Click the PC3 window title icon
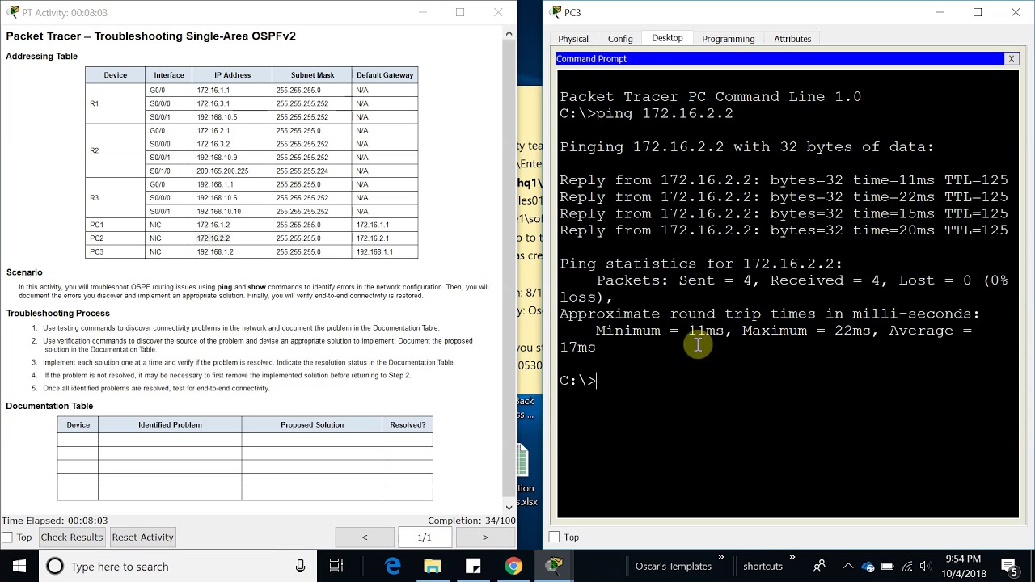Image resolution: width=1035 pixels, height=582 pixels. (556, 12)
